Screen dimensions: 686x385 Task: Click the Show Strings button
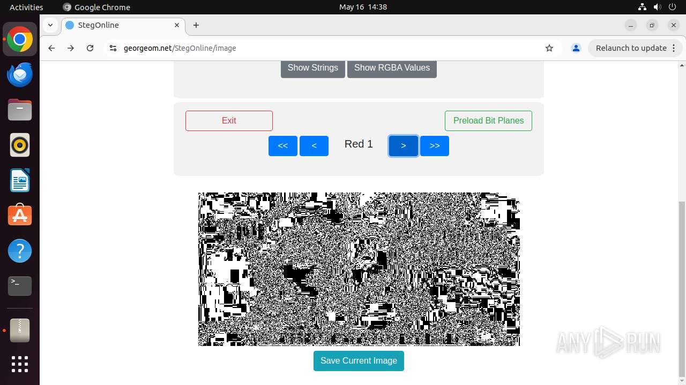click(313, 68)
